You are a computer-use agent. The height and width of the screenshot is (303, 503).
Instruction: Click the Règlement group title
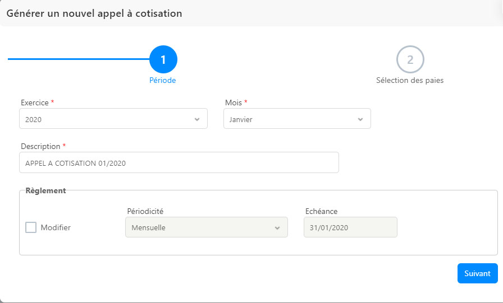45,190
